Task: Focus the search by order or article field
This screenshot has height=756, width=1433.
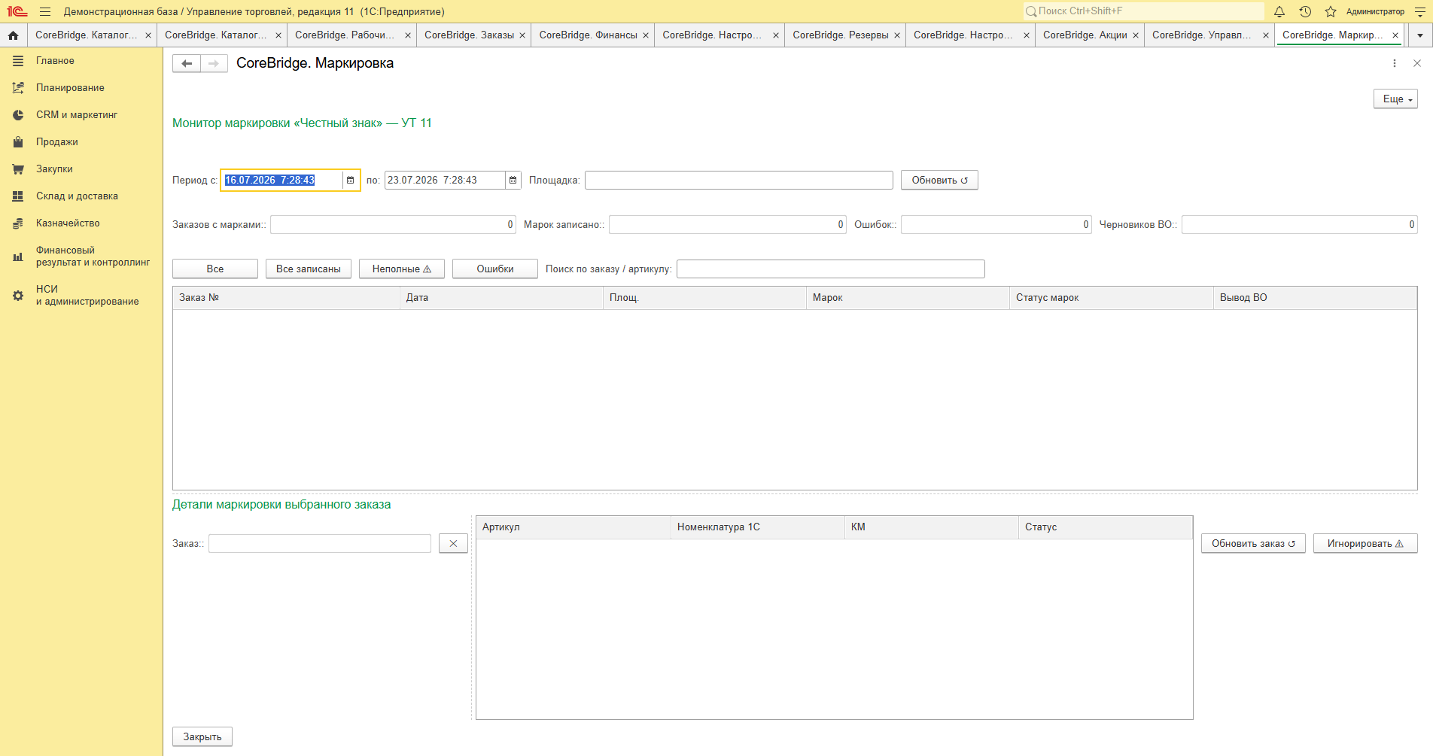Action: [x=830, y=269]
